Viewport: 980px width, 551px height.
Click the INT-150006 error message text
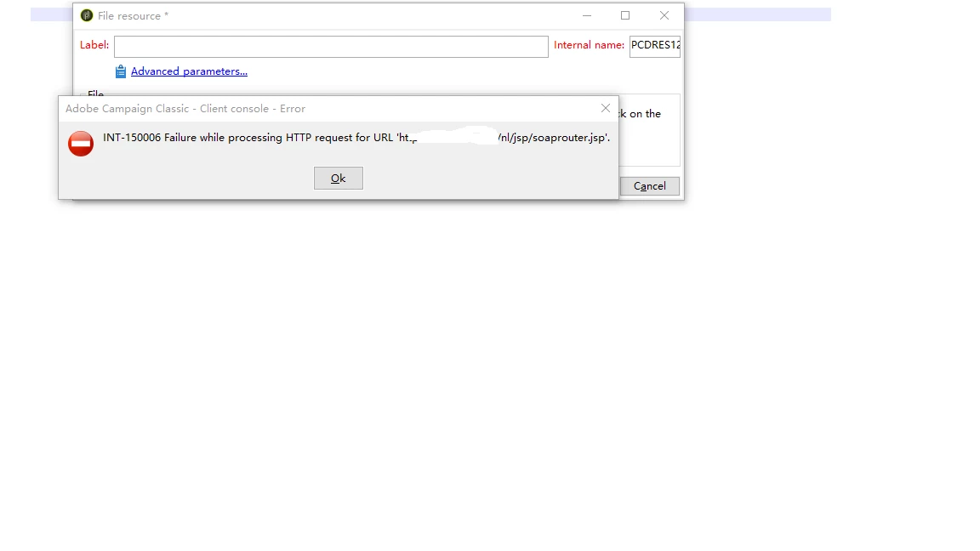356,138
